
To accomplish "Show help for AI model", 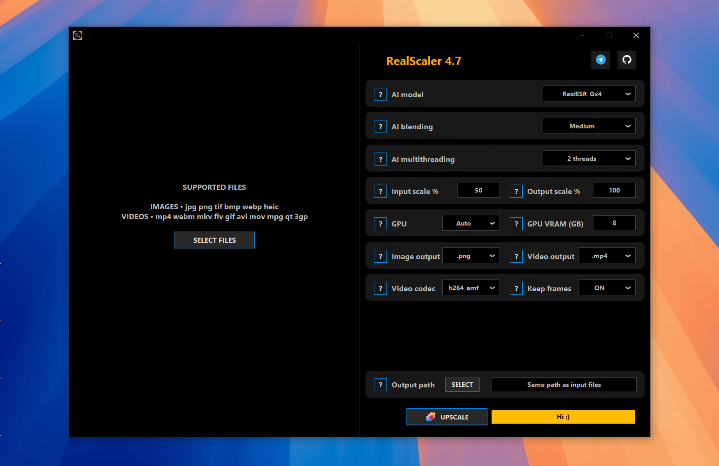I will [380, 94].
